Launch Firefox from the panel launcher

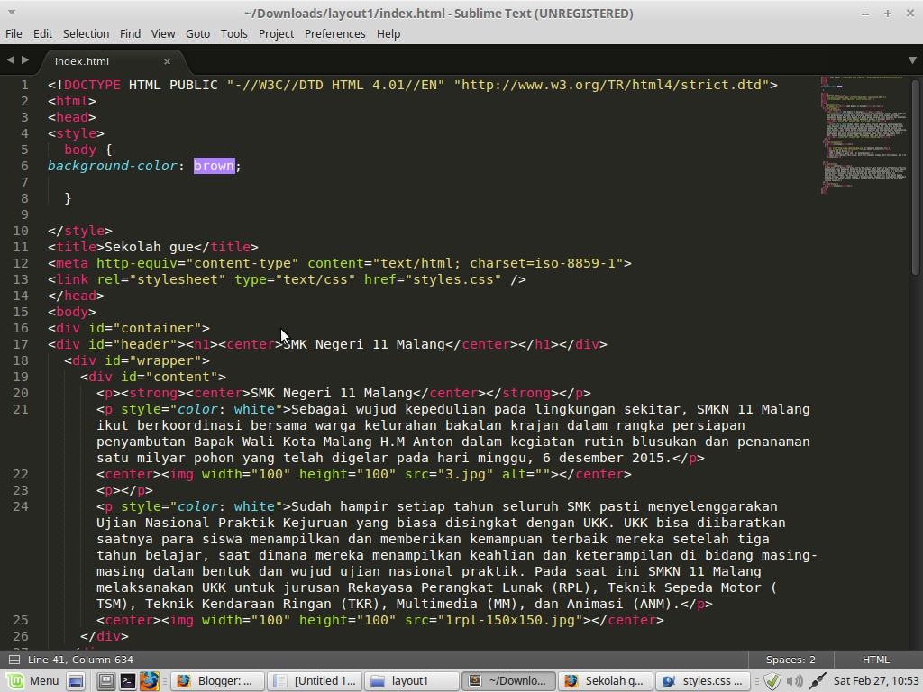click(149, 681)
